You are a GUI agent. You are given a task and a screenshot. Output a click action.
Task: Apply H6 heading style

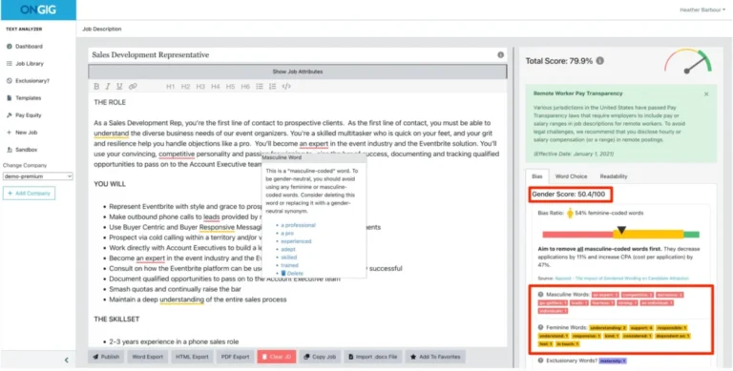click(245, 87)
